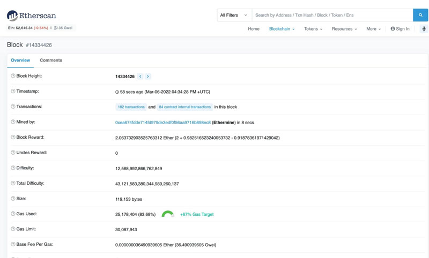
Task: Click Sign In
Action: pos(400,29)
